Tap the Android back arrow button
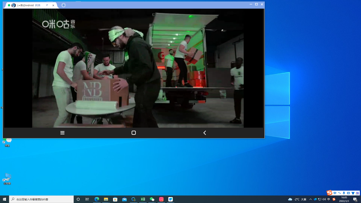The height and width of the screenshot is (203, 361). [x=204, y=133]
